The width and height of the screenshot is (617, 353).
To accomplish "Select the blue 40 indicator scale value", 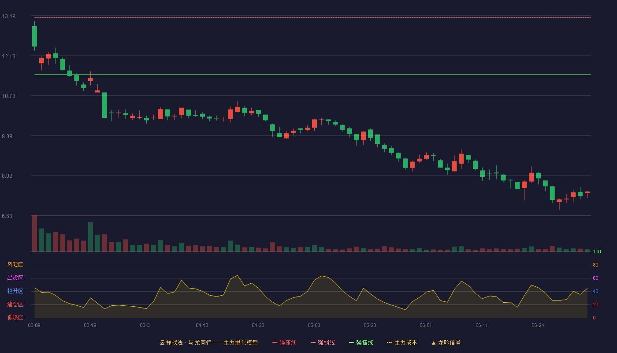I will coord(595,291).
